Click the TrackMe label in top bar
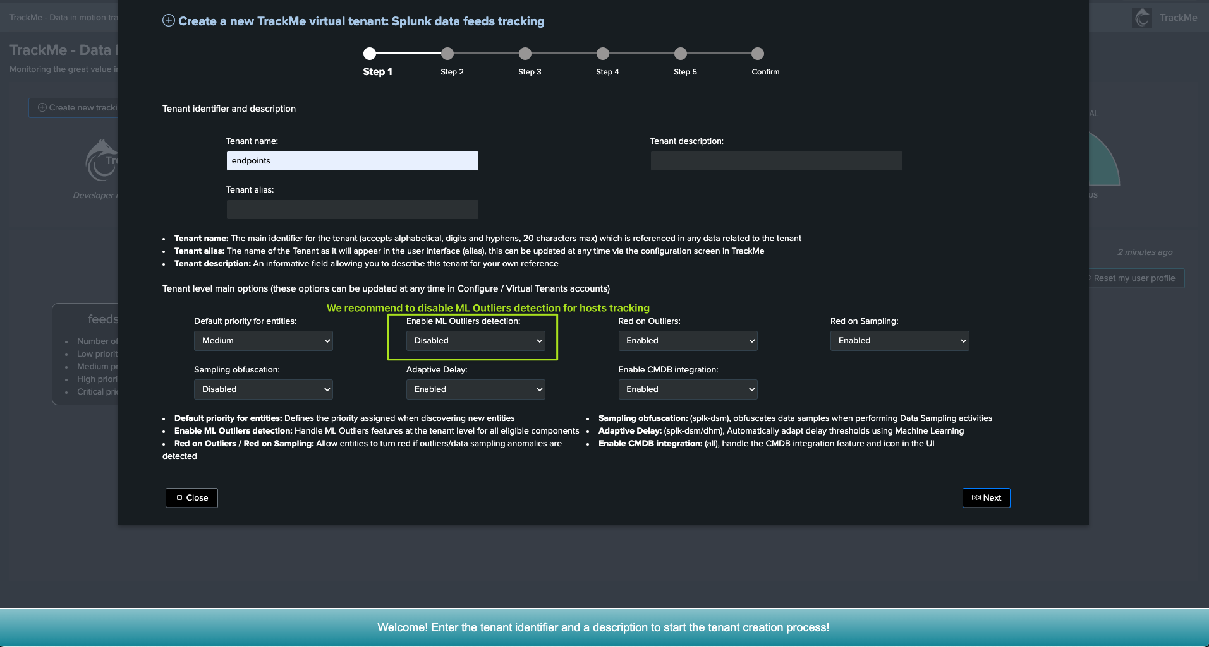Image resolution: width=1209 pixels, height=647 pixels. [1178, 18]
